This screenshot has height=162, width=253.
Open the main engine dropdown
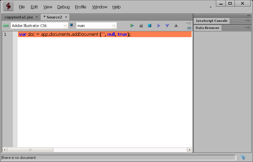(x=96, y=26)
